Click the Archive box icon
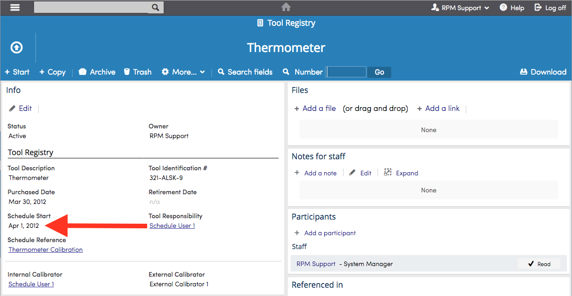This screenshot has width=572, height=296. 83,72
